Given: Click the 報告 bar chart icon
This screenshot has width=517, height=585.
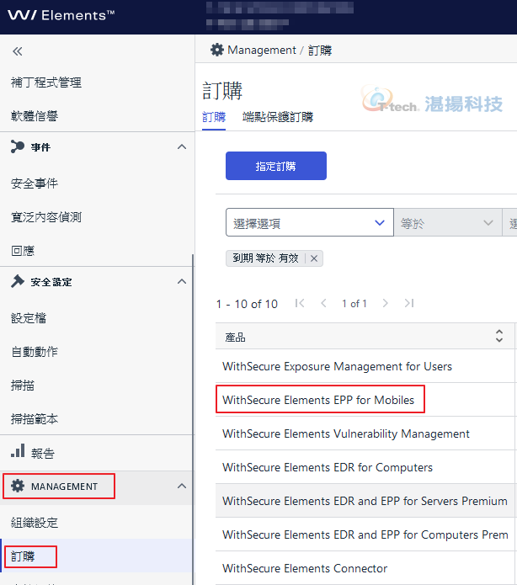Looking at the screenshot, I should pyautogui.click(x=18, y=450).
